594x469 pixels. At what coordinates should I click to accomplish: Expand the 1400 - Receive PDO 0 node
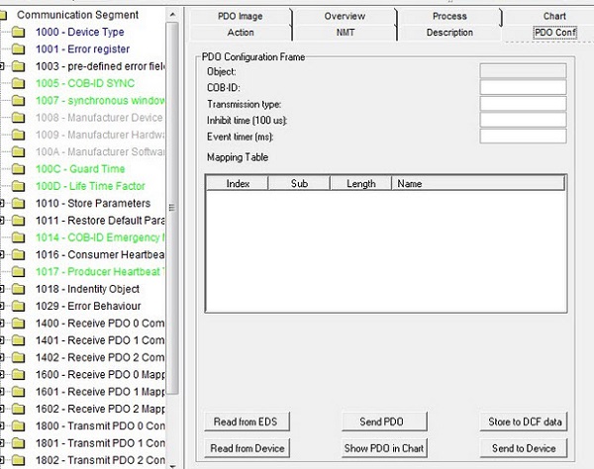[3, 323]
